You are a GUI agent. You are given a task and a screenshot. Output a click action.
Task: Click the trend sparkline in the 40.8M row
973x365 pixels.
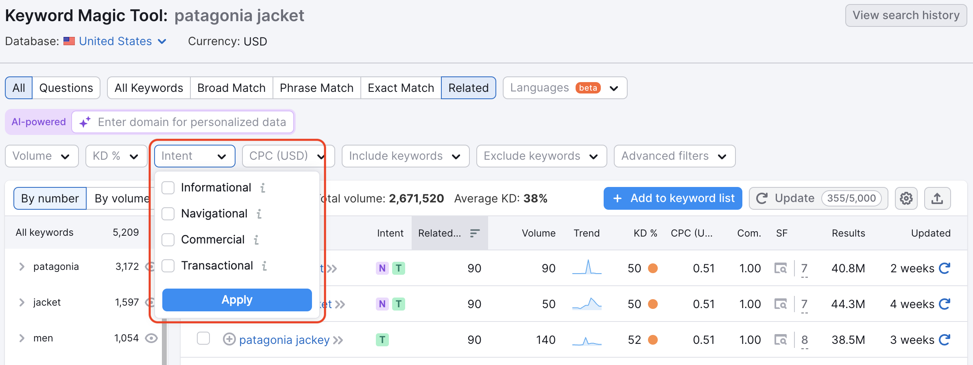(587, 267)
